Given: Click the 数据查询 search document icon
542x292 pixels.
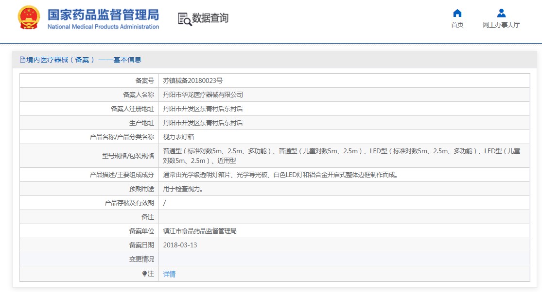Looking at the screenshot, I should (x=185, y=19).
